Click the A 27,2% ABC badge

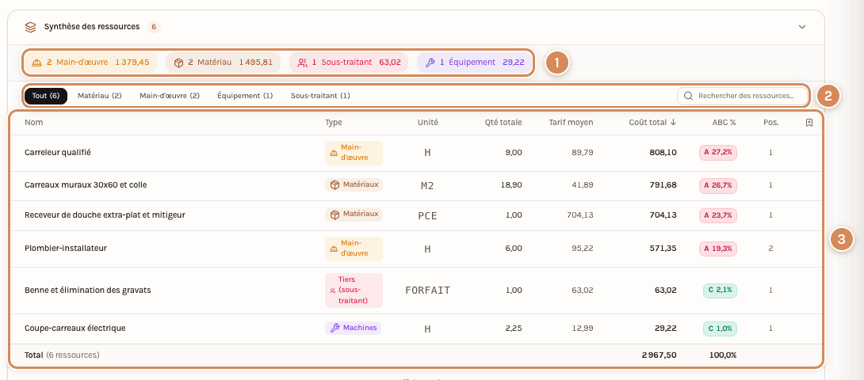(x=718, y=153)
